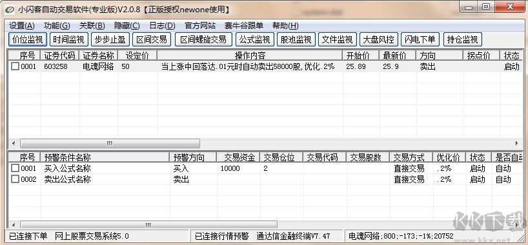Select the 买入公式名称 row text
The height and width of the screenshot is (245, 528).
[67, 168]
